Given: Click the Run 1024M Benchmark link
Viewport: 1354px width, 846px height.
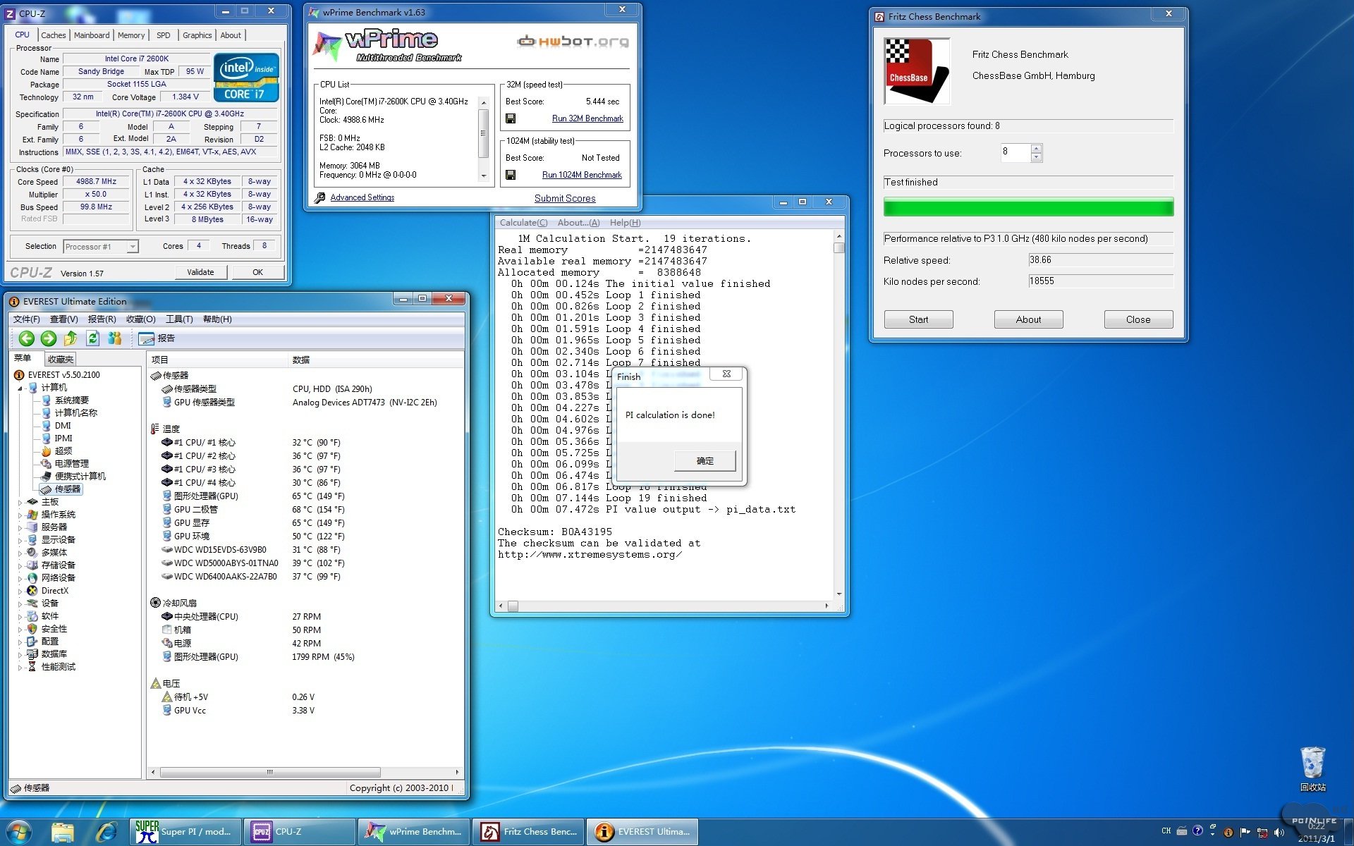Looking at the screenshot, I should [x=582, y=175].
